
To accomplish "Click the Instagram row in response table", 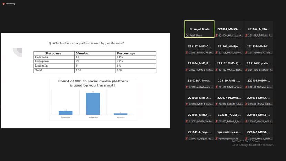I will click(x=95, y=61).
